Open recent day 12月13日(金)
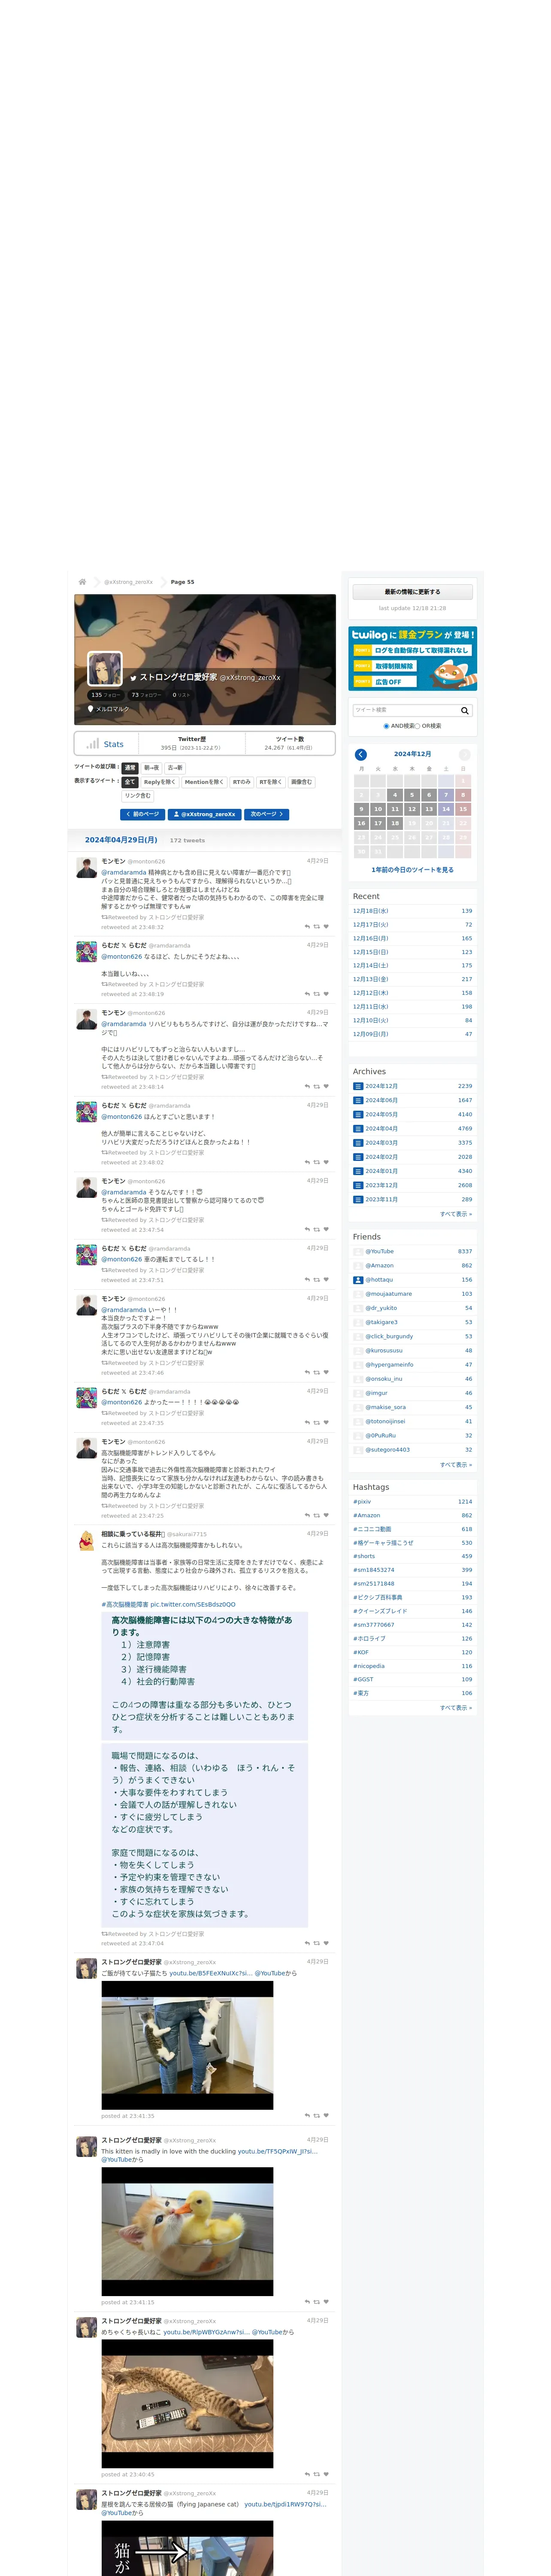This screenshot has width=551, height=2576. click(x=370, y=979)
